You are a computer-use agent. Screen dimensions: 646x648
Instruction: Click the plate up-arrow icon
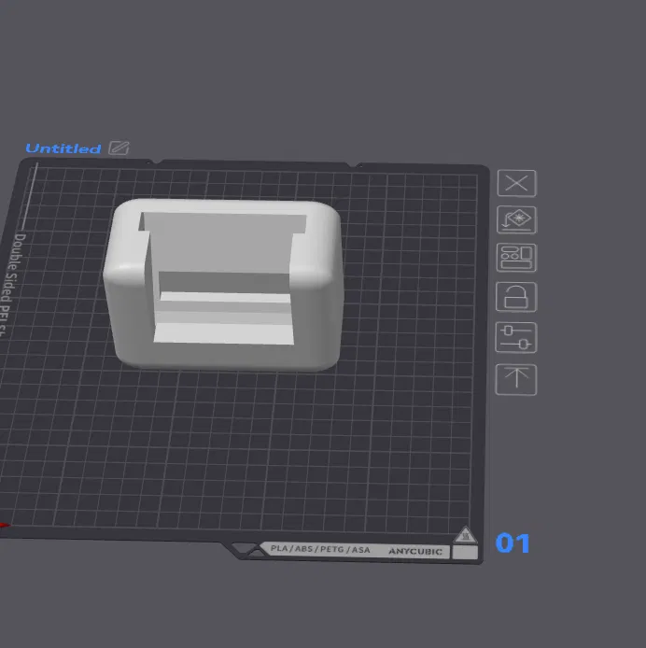(516, 379)
